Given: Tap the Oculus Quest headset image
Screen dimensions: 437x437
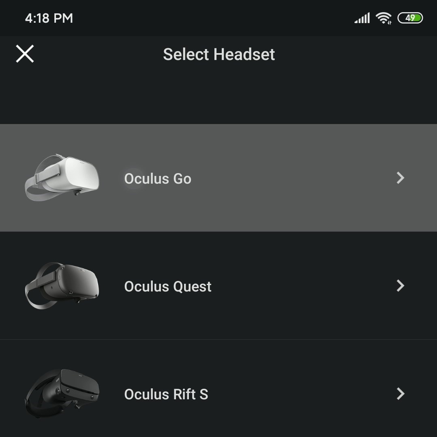Looking at the screenshot, I should click(x=62, y=285).
